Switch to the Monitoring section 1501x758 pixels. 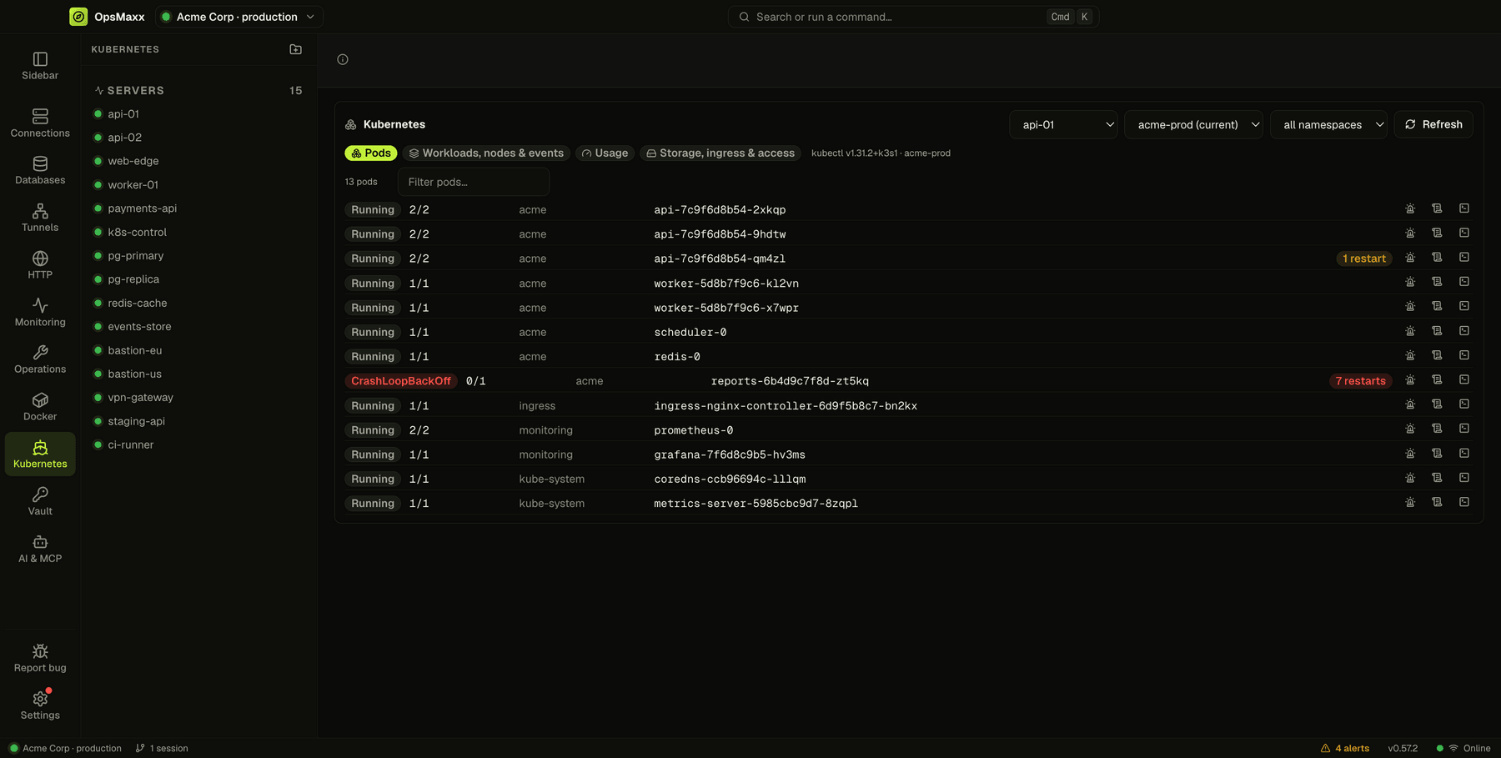pos(40,312)
